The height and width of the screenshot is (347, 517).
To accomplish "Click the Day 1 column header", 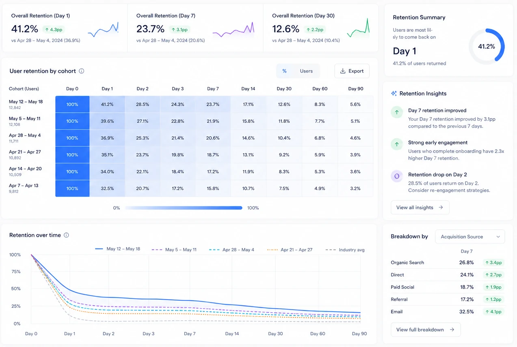I will point(107,89).
